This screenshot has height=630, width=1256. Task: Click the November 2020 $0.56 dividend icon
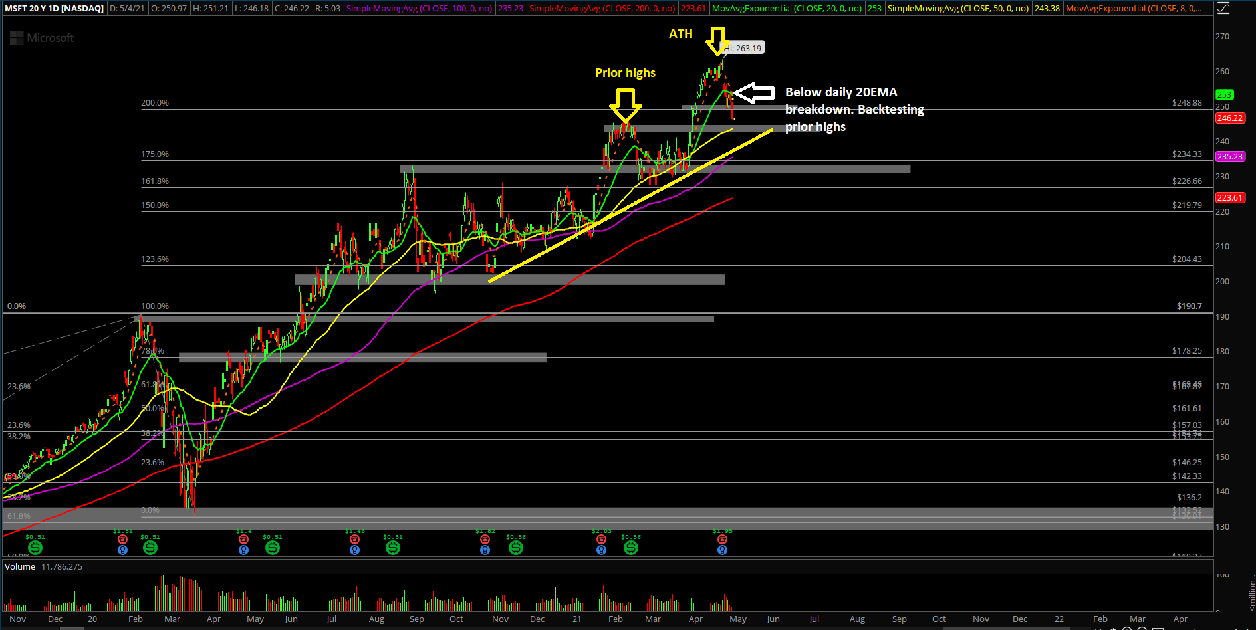point(516,548)
